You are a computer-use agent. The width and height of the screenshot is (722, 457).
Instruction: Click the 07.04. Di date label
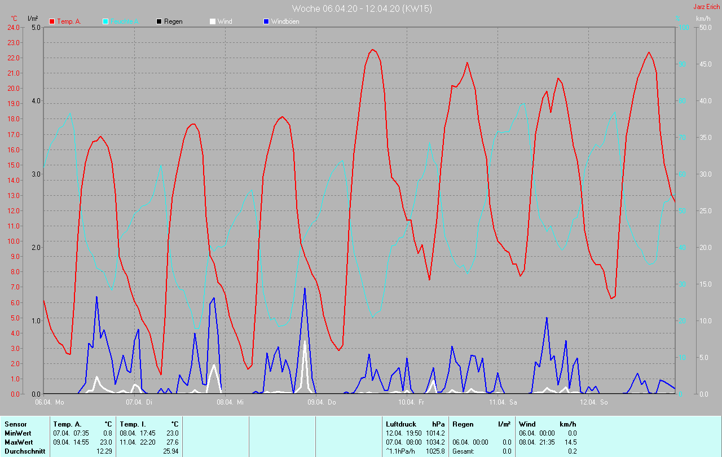(140, 402)
